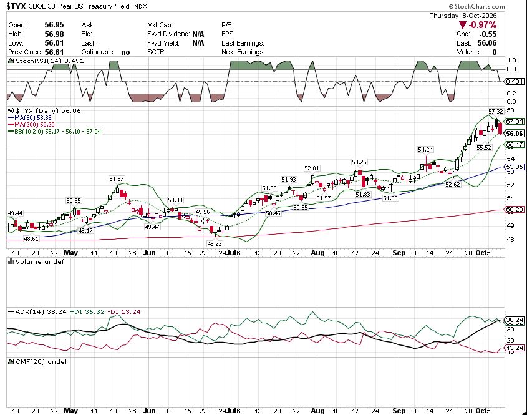Click the bar icon next to Volume undef

tap(11, 261)
